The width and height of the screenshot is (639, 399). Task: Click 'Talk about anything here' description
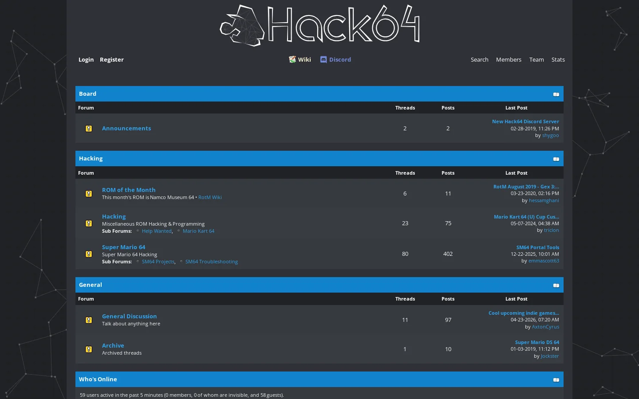(131, 324)
